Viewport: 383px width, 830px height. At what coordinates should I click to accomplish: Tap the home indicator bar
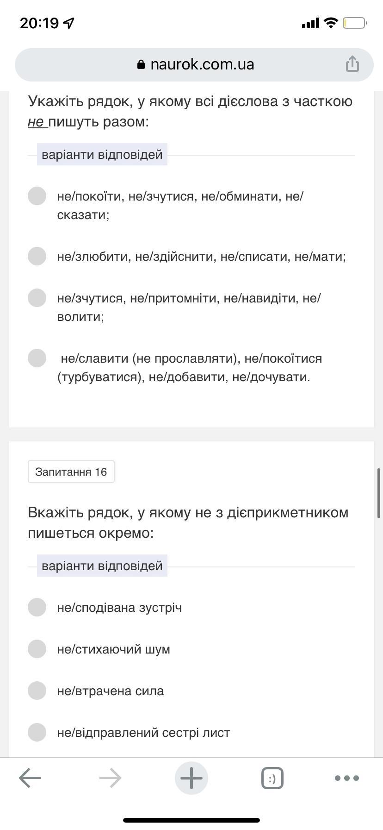click(x=191, y=820)
